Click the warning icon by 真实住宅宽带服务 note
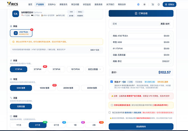The image size is (188, 131). tap(111, 118)
